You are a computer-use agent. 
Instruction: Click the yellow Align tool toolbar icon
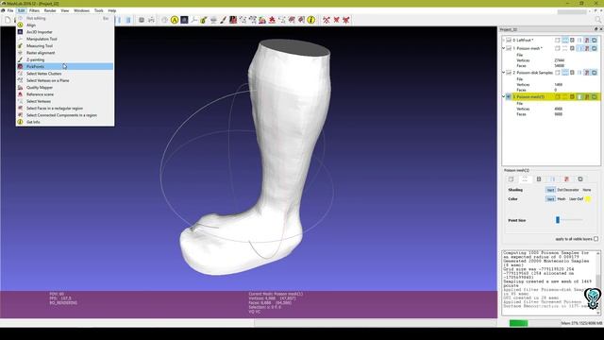click(175, 20)
